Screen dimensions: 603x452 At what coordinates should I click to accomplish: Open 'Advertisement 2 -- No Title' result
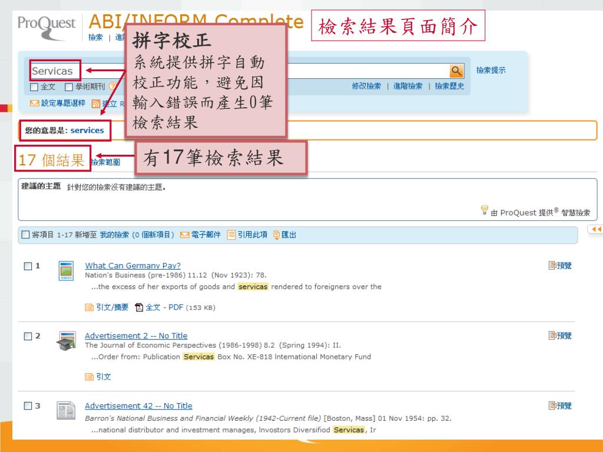136,335
